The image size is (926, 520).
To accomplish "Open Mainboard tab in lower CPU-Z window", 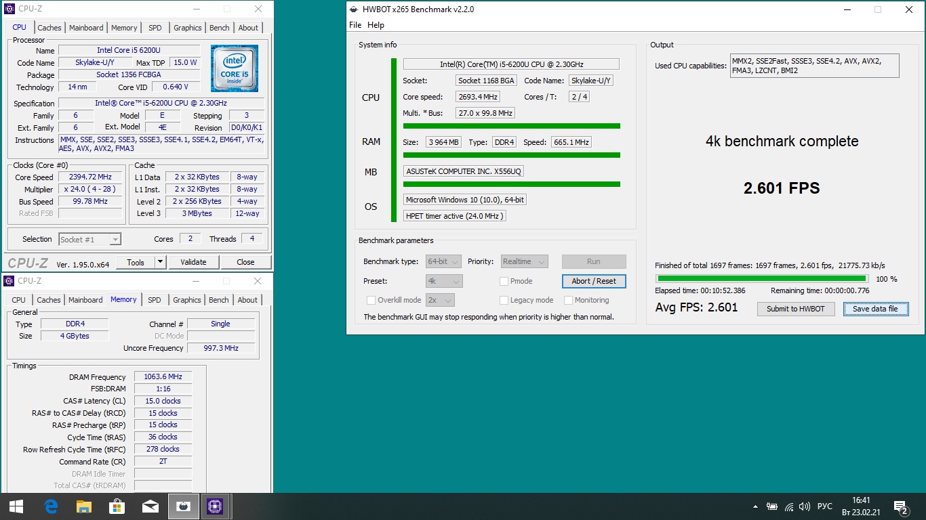I will click(x=86, y=300).
